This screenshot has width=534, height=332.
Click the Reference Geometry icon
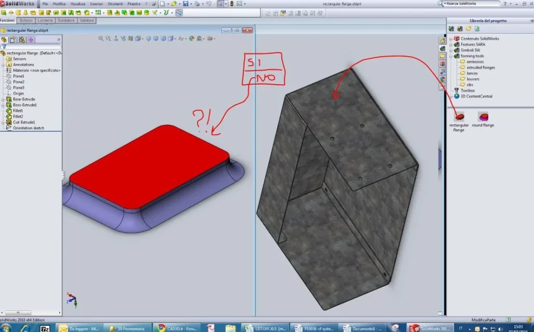tap(155, 12)
